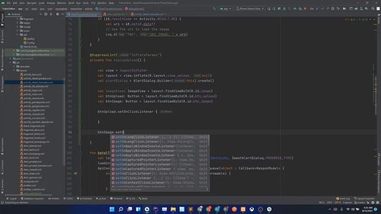Open File Explorer from the taskbar
Viewport: 381px width, 214px height.
173,209
